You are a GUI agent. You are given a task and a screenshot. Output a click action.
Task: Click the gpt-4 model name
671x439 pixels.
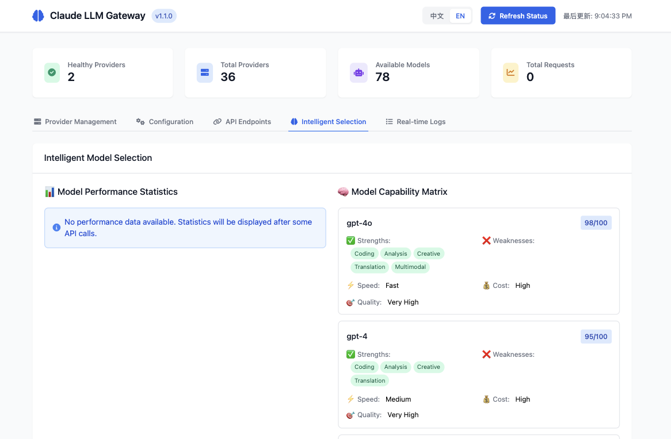click(357, 336)
